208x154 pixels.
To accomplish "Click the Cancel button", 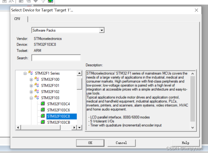I will coord(121,143).
